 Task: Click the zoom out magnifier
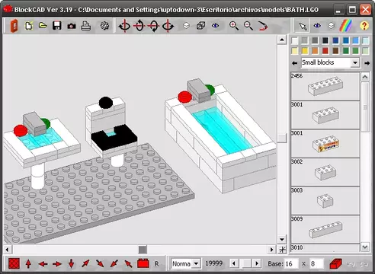click(248, 26)
